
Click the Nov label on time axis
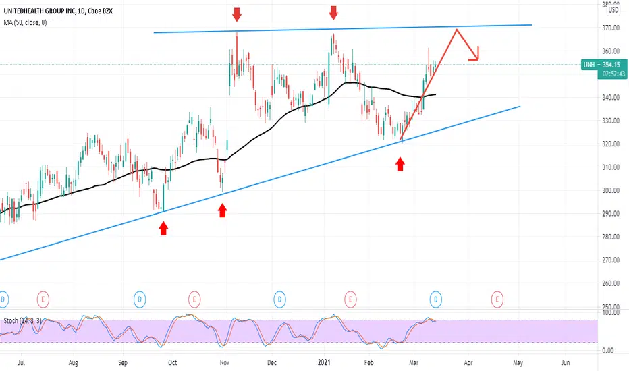coord(225,363)
